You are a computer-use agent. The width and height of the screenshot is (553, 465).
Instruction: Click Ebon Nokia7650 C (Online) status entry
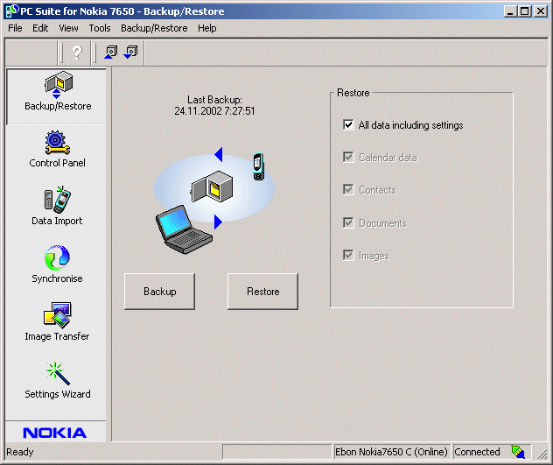click(x=391, y=452)
